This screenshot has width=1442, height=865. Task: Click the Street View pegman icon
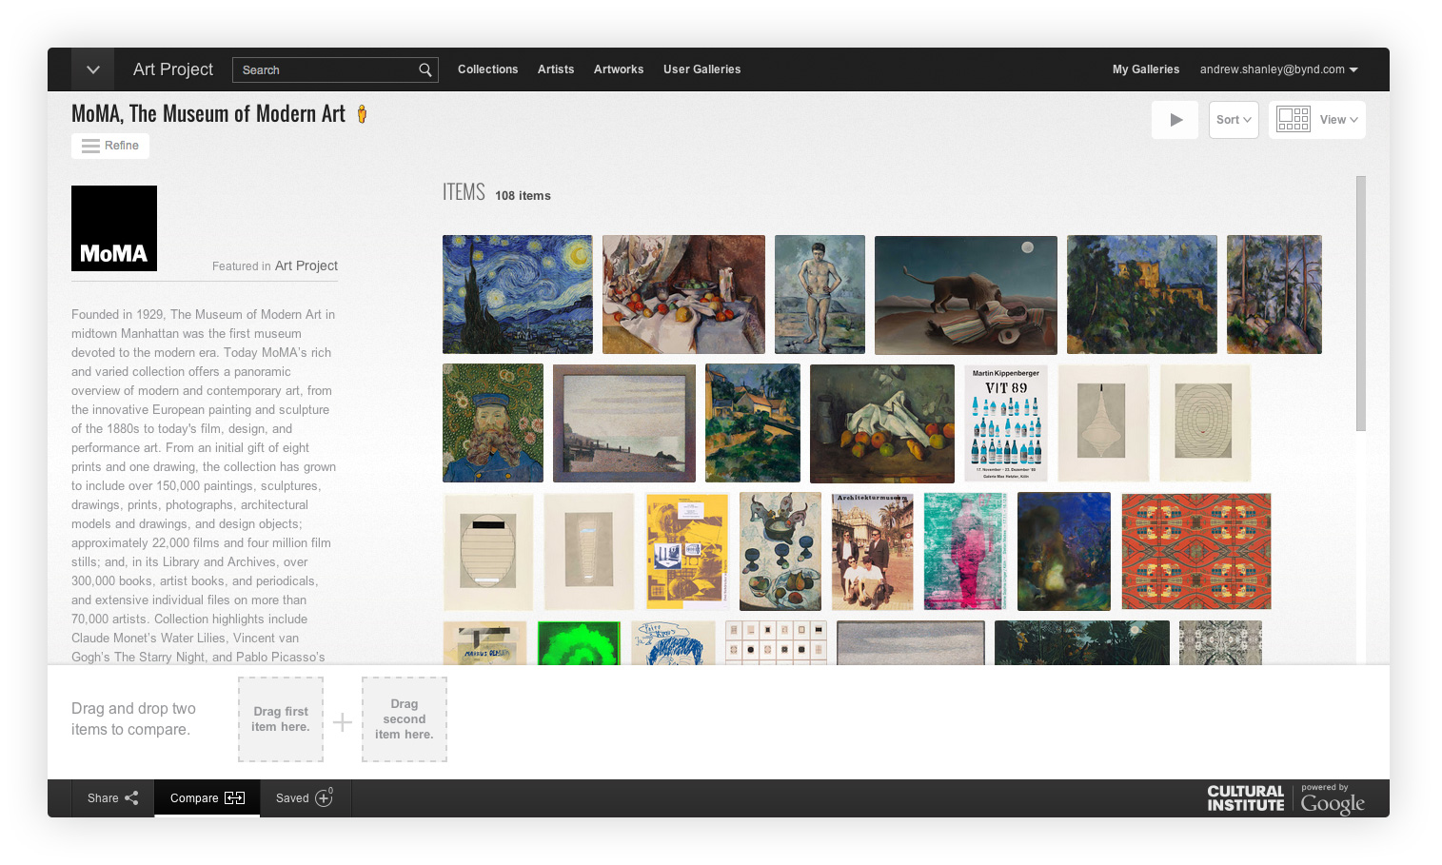coord(362,114)
